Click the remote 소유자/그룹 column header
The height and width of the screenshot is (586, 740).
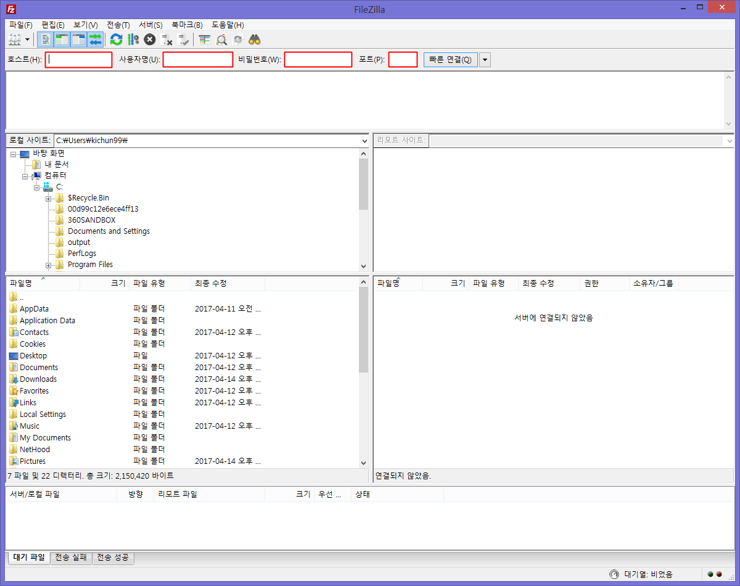click(654, 284)
